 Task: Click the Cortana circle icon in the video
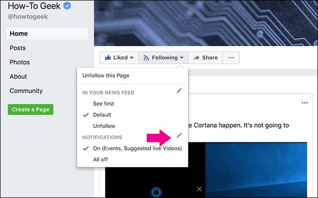(x=156, y=192)
